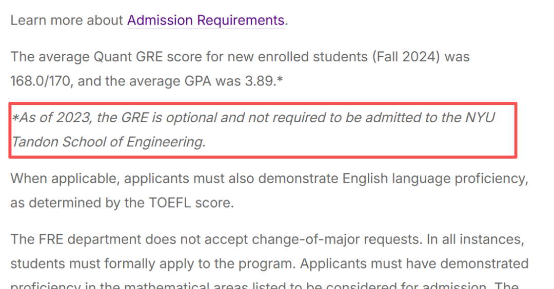The image size is (554, 289).
Task: Click the 'Learn more about' text
Action: click(x=67, y=20)
